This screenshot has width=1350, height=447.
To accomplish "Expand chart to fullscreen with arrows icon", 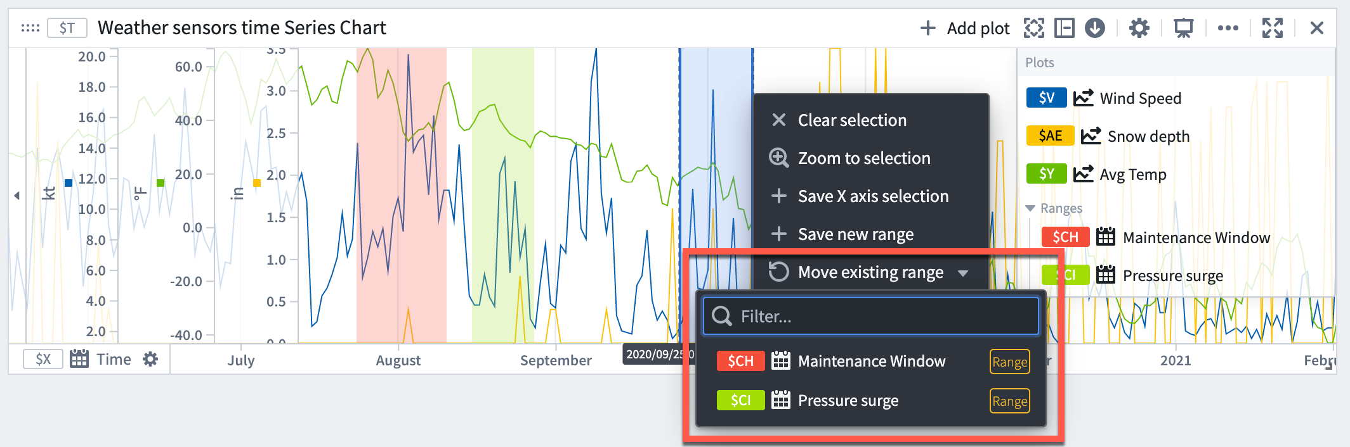I will click(x=1272, y=28).
